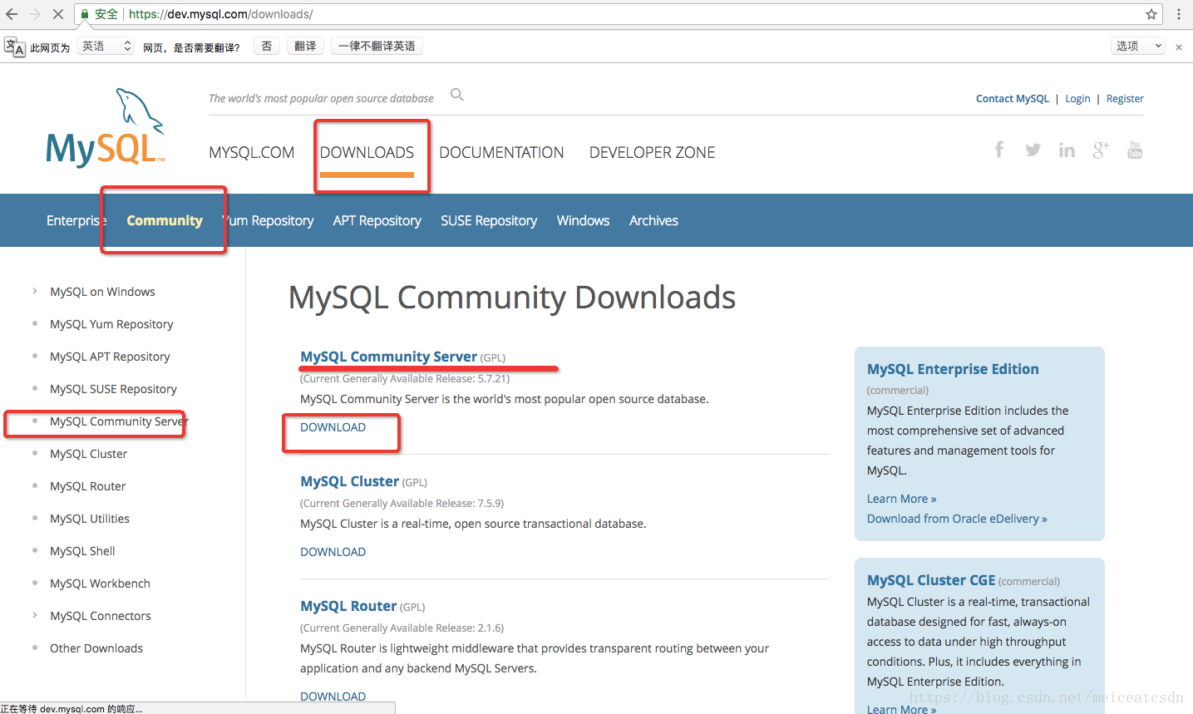The height and width of the screenshot is (714, 1193).
Task: Switch to the Enterprise tab
Action: tap(76, 220)
